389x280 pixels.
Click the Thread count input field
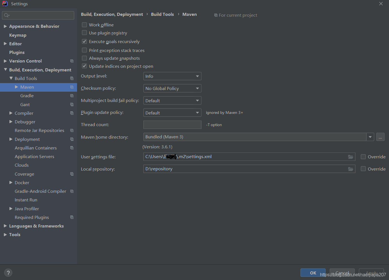coord(172,125)
